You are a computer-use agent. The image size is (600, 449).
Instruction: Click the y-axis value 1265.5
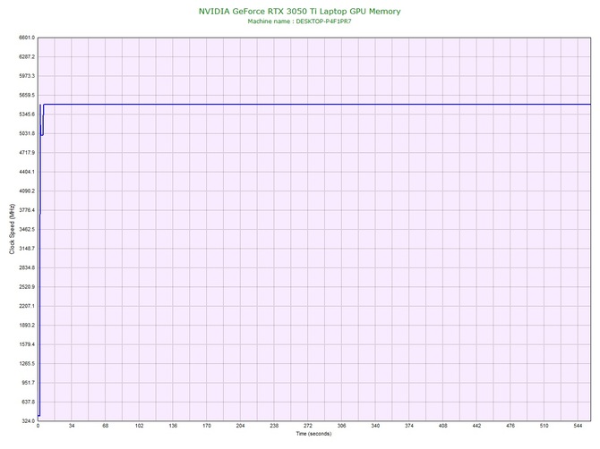27,363
